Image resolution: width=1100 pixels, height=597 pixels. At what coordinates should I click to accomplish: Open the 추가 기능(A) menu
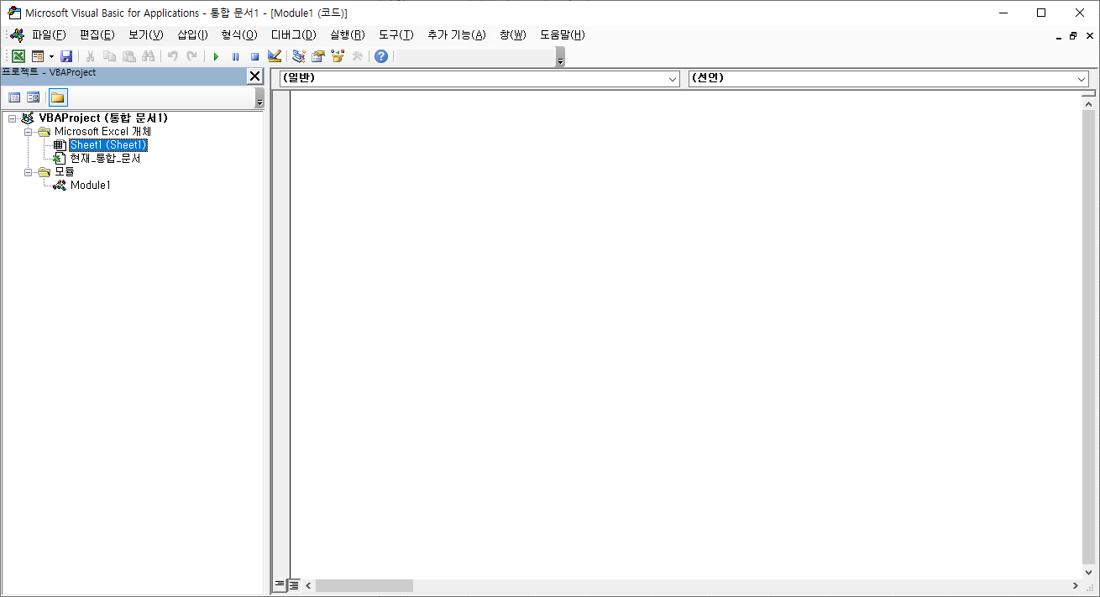pos(457,34)
